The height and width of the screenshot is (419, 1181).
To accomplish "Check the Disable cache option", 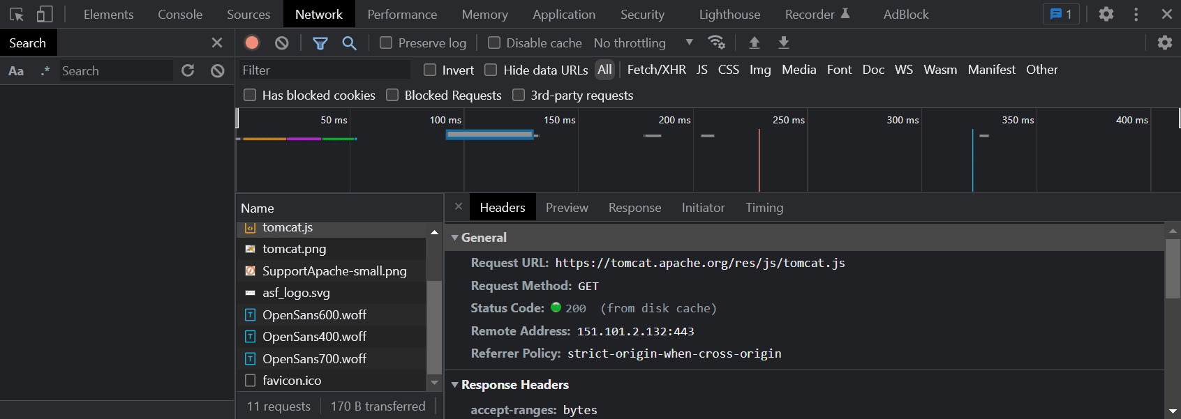I will 494,43.
